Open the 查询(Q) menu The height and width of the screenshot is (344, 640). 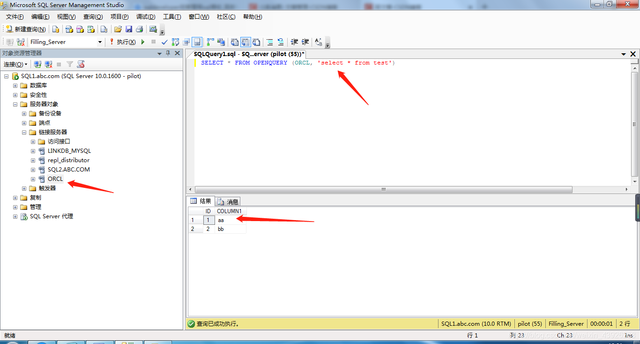93,17
